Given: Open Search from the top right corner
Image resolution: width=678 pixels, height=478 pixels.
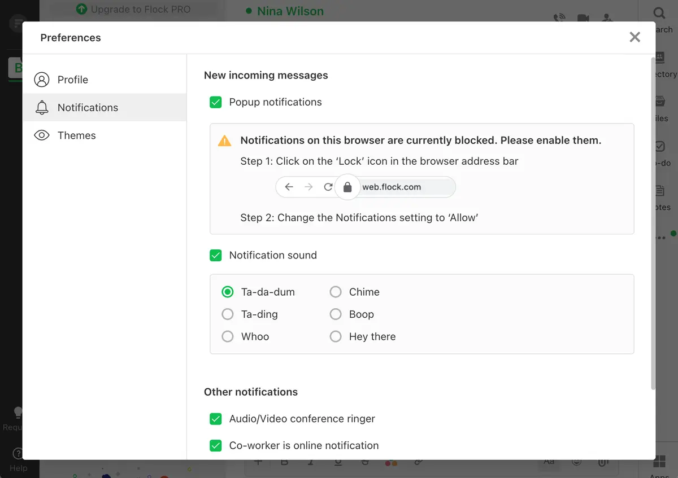Looking at the screenshot, I should point(660,14).
